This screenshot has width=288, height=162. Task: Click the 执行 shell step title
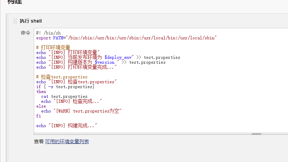pos(31,21)
